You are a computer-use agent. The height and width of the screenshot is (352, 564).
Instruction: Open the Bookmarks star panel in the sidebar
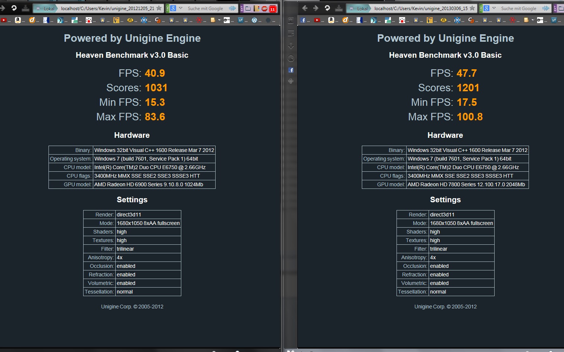[291, 21]
